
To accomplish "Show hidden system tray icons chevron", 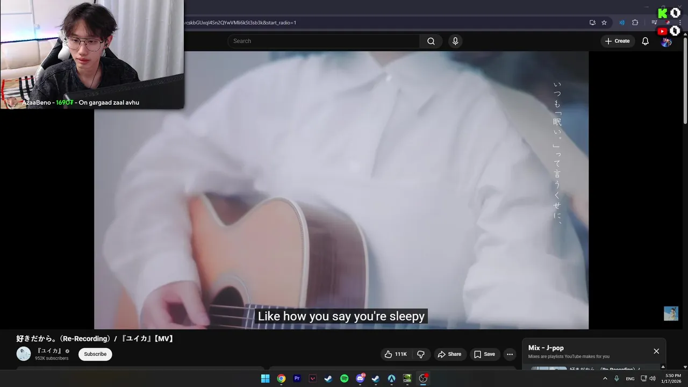I will [x=605, y=378].
